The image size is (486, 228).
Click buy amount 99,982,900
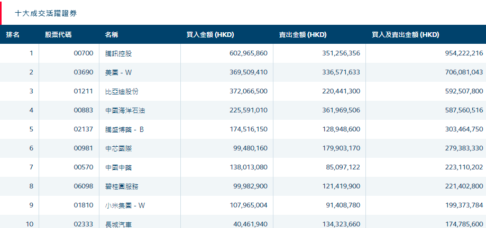(250, 186)
